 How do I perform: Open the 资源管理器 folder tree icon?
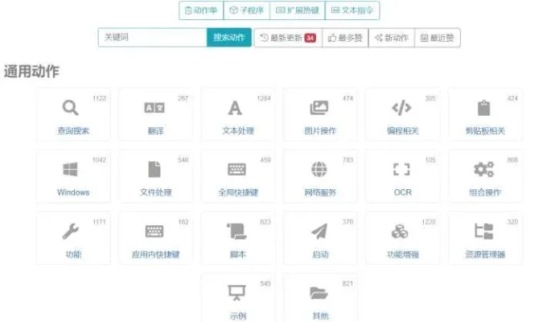484,231
